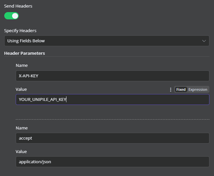Click the Value label above the API key field

[21, 89]
